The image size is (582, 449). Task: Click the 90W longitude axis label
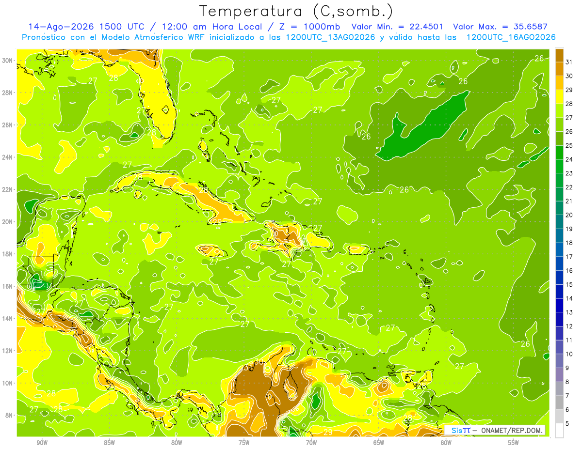(42, 443)
